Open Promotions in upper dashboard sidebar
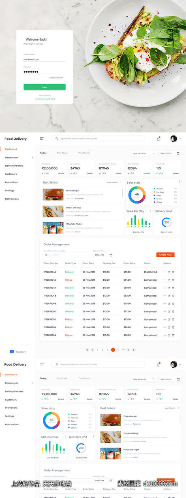This screenshot has height=498, width=186. pos(11,182)
